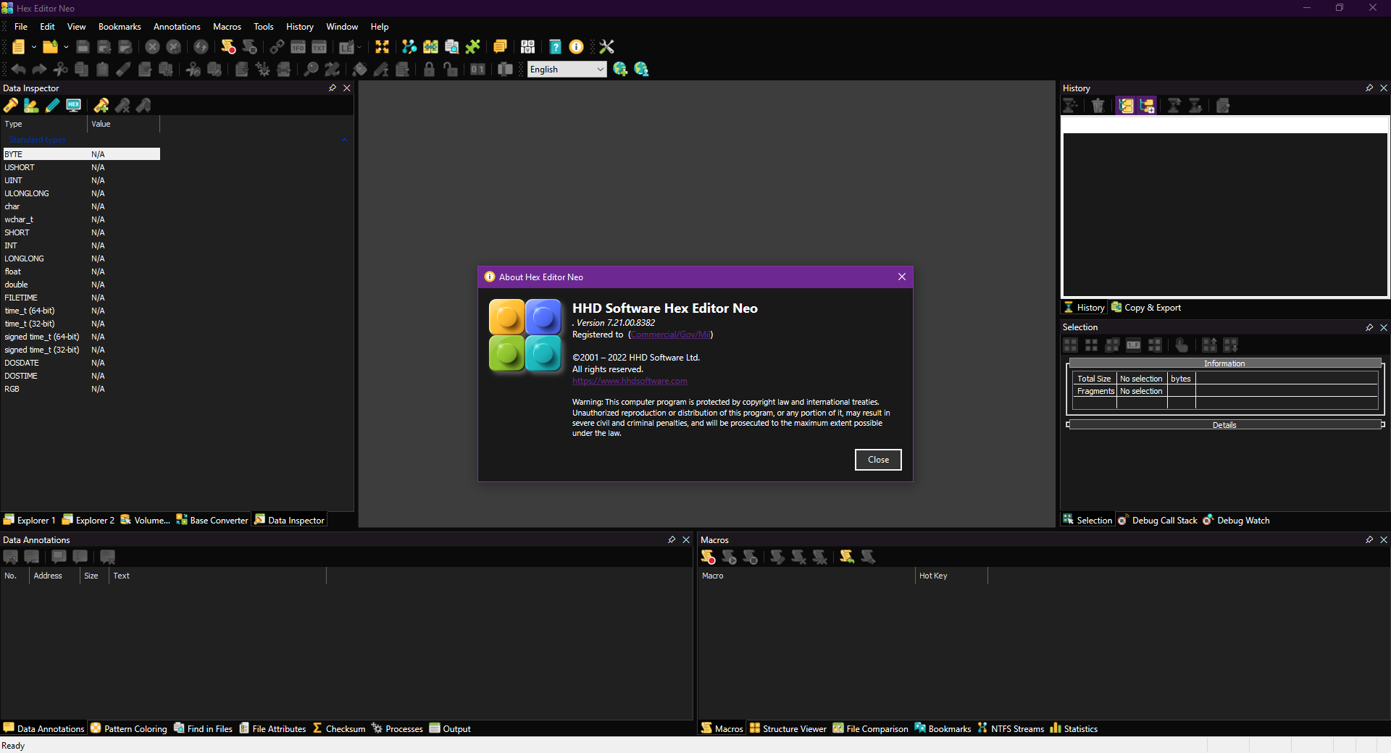This screenshot has width=1391, height=753.
Task: Click the add type flashlight-plus icon in Data Inspector
Action: (x=101, y=106)
